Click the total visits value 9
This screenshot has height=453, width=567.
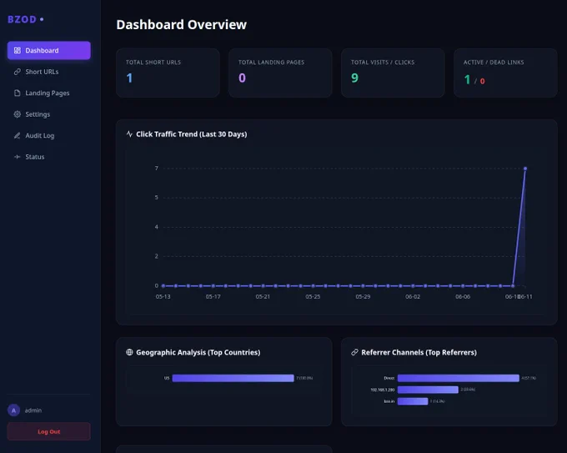coord(354,78)
